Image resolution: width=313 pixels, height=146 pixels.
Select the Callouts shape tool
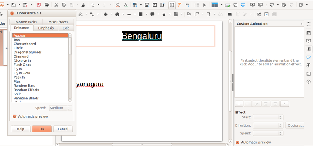(x=152, y=14)
